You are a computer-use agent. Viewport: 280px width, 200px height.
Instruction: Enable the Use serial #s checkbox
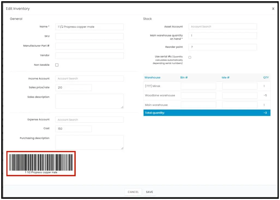point(190,57)
